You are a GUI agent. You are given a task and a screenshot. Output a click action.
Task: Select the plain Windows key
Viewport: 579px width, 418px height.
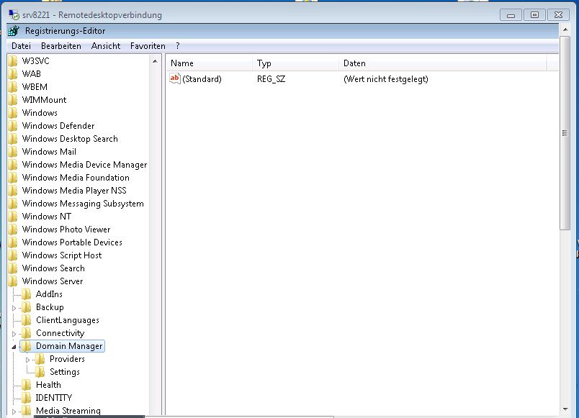[40, 113]
